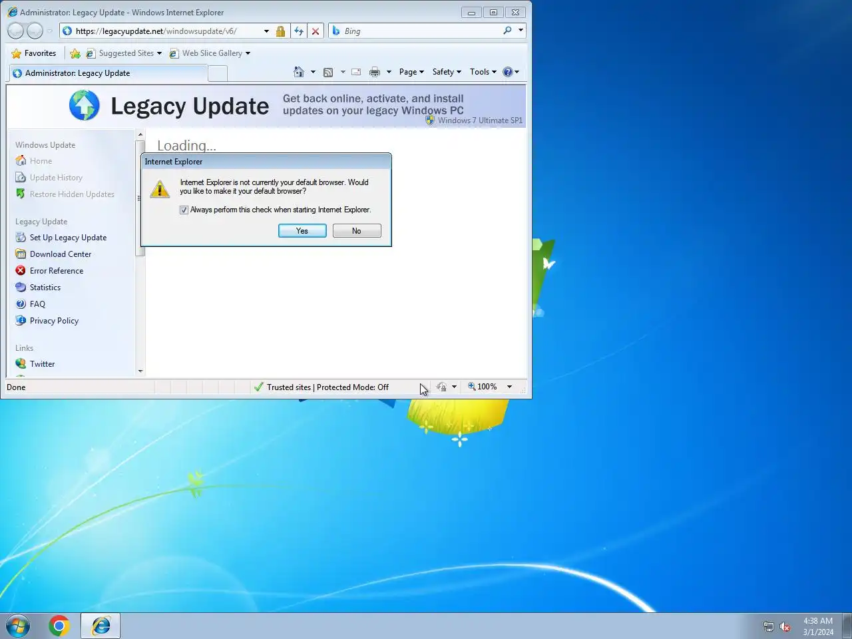The image size is (852, 639).
Task: Open Set Up Legacy Update link
Action: (68, 238)
